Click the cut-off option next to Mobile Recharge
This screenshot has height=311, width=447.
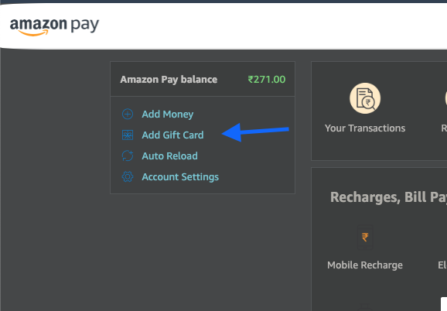442,265
